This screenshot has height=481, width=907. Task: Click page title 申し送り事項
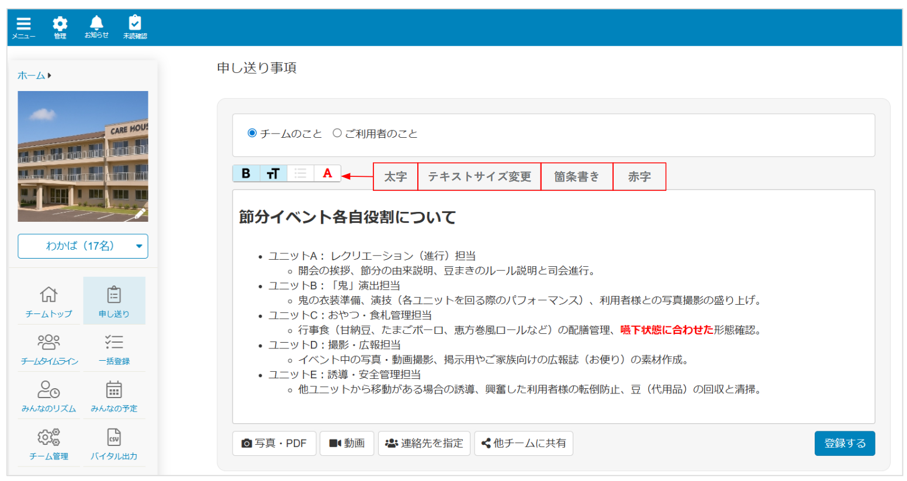pos(257,68)
